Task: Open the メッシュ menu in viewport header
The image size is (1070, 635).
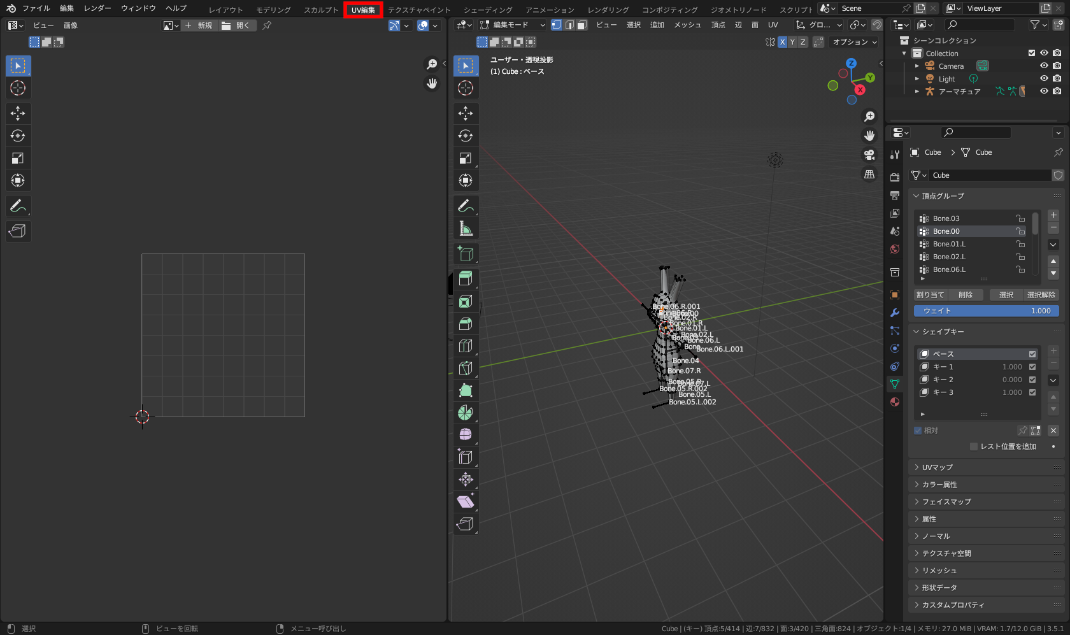Action: click(x=687, y=25)
